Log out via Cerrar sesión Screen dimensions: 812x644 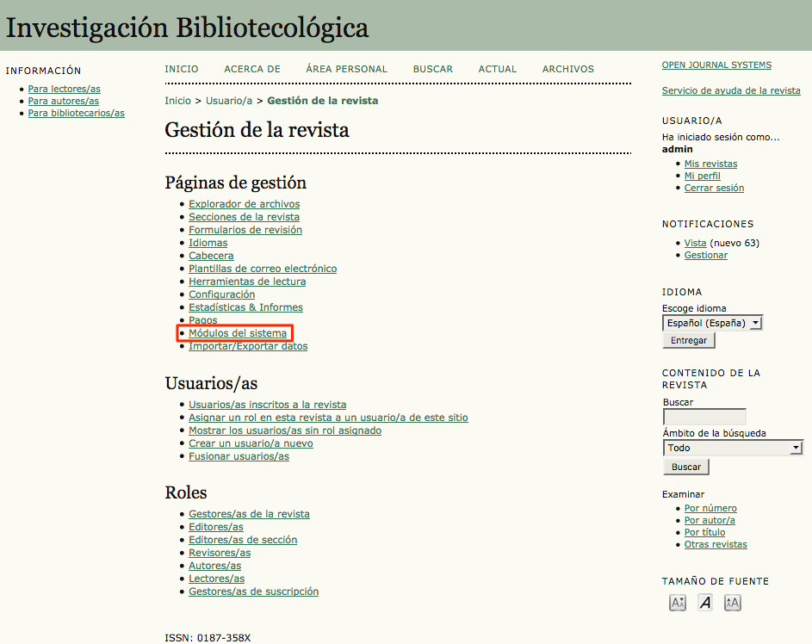pyautogui.click(x=714, y=188)
